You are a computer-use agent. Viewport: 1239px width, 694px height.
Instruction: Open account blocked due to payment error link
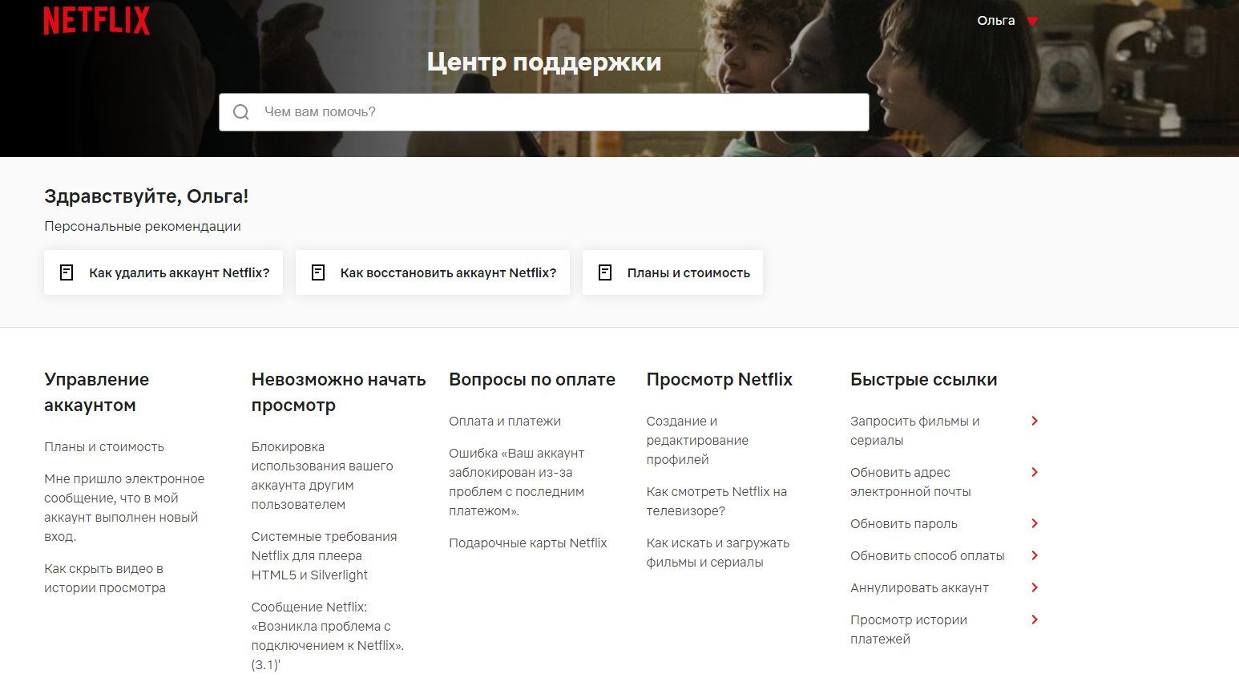[517, 482]
